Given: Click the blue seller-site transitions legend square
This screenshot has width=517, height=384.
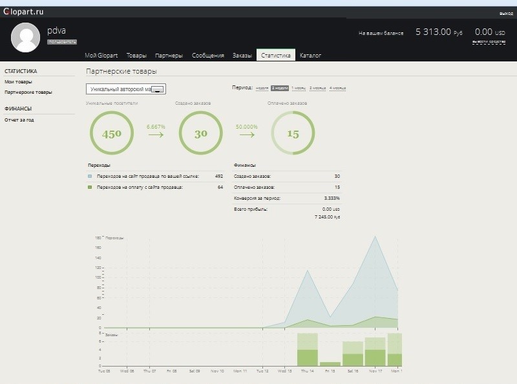Looking at the screenshot, I should (x=90, y=176).
